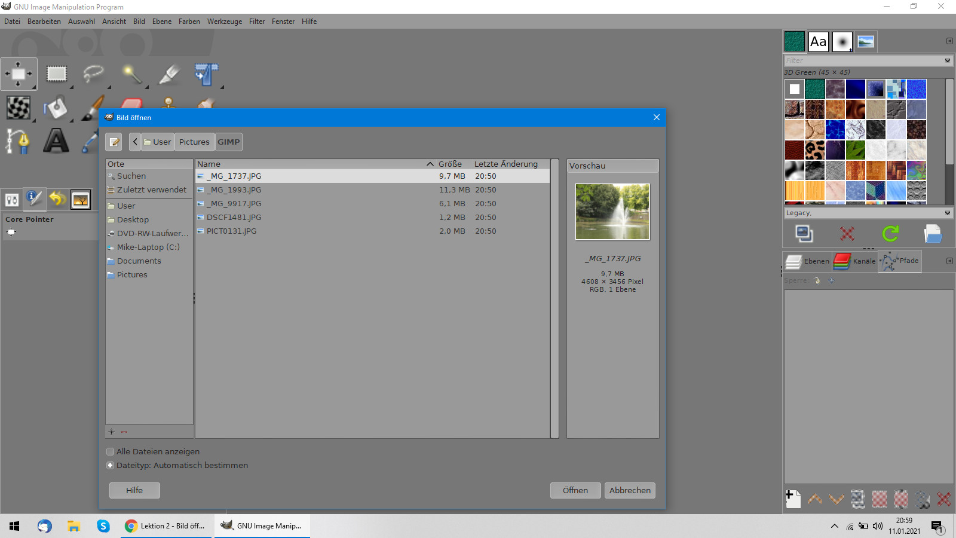The height and width of the screenshot is (538, 956).
Task: Switch to the Pfade tab
Action: point(900,261)
